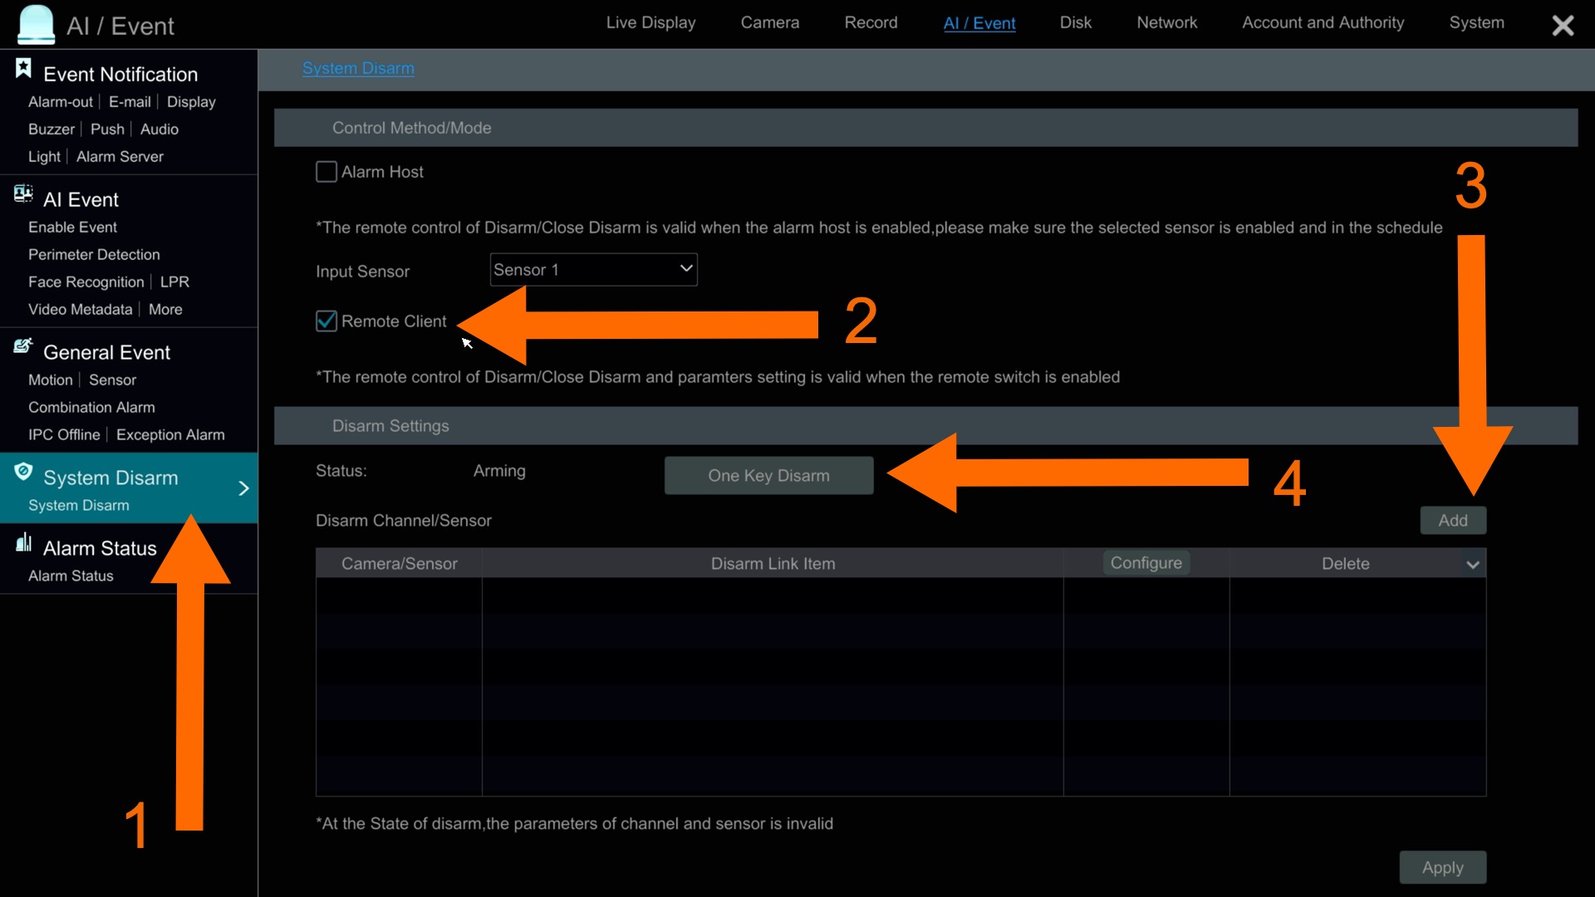Screen dimensions: 1595x897
Task: Close the settings window with X
Action: [x=1563, y=25]
